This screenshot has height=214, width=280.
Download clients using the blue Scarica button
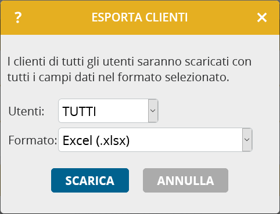pyautogui.click(x=90, y=180)
